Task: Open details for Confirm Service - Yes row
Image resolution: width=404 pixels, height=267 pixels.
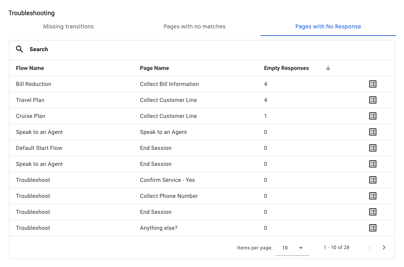Action: click(373, 180)
